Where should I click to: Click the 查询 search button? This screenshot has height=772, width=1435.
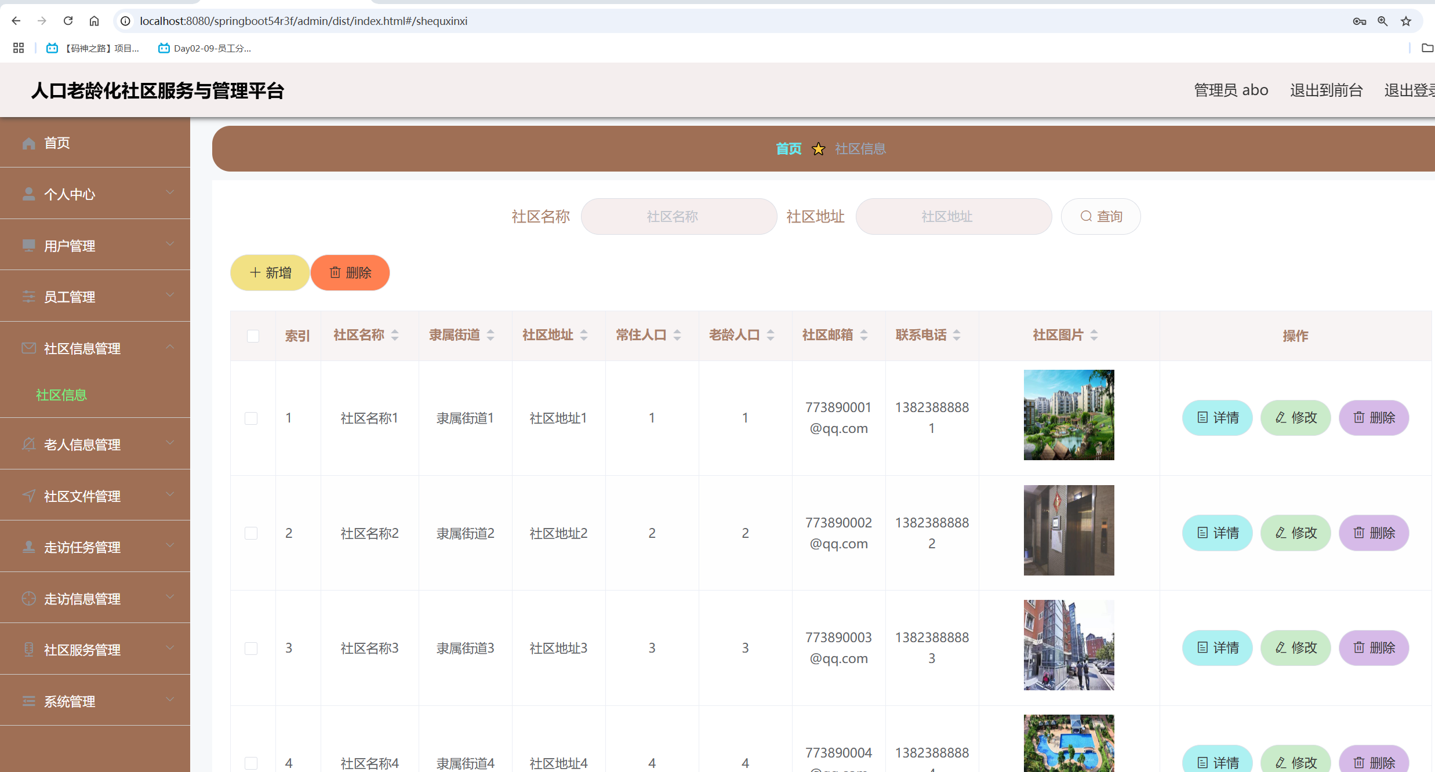pos(1101,217)
